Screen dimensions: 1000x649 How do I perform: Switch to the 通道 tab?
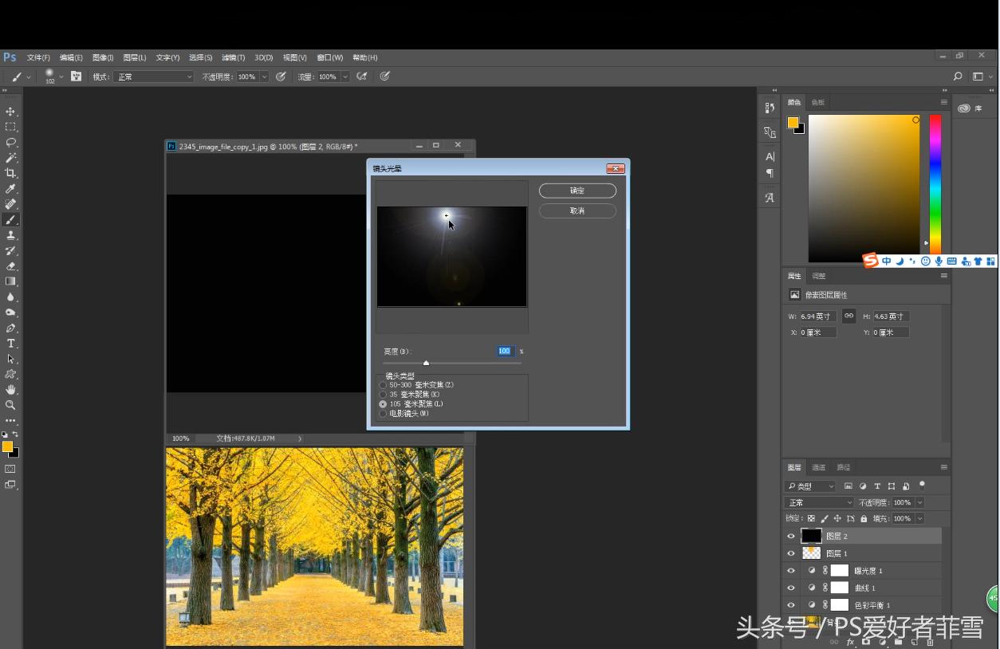point(818,467)
